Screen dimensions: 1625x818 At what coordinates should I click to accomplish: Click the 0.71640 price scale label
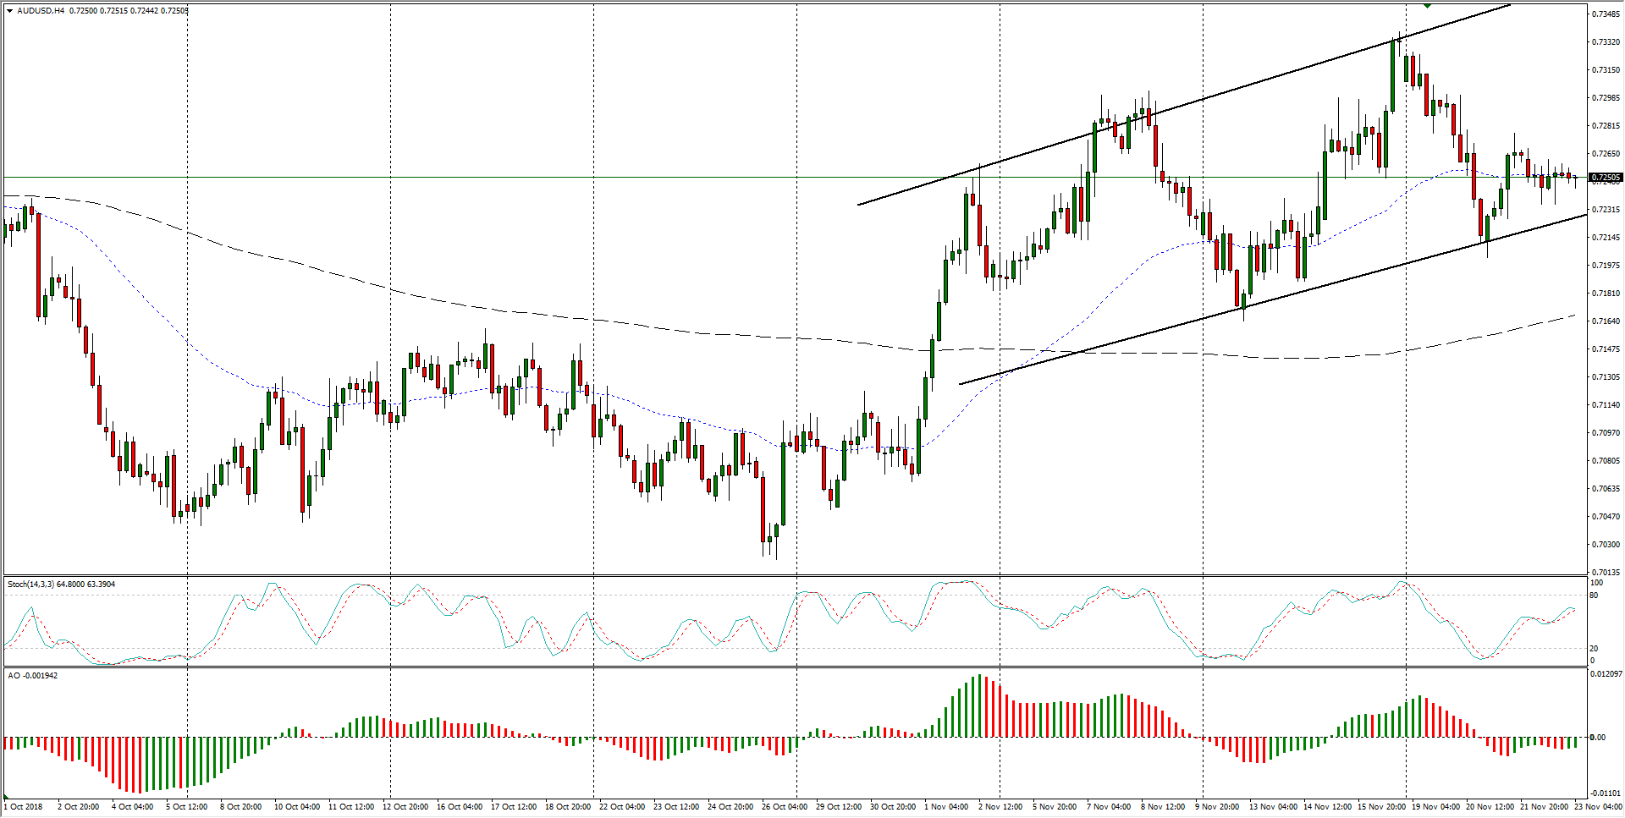[1606, 321]
